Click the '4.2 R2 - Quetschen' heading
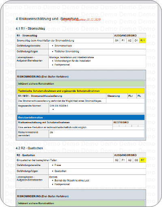 tap(29, 148)
